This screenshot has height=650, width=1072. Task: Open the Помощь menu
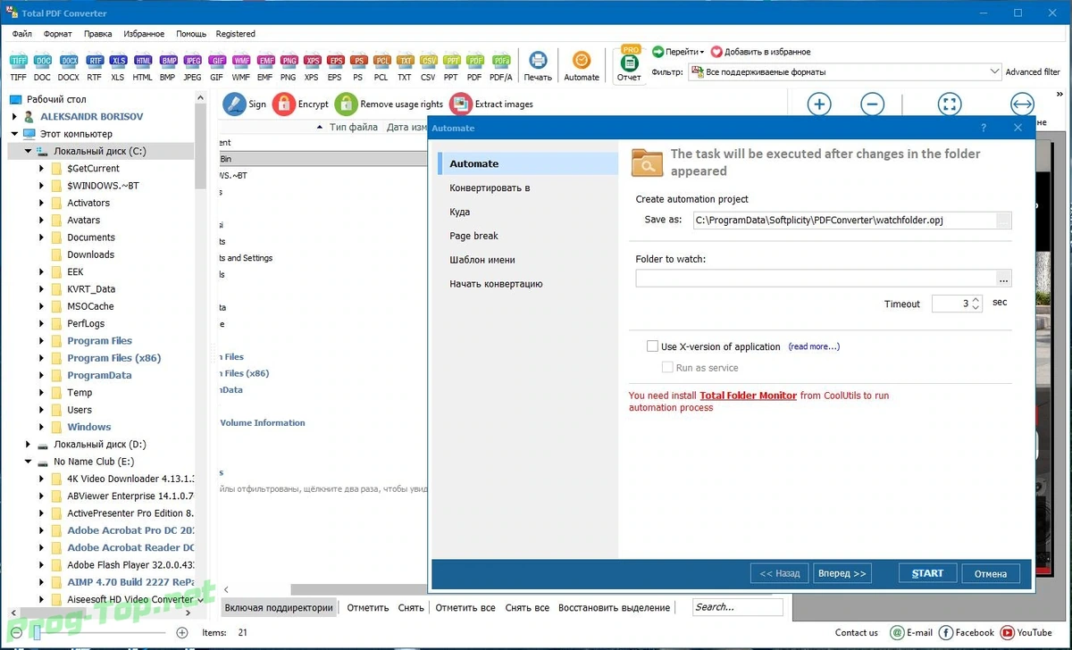(191, 34)
